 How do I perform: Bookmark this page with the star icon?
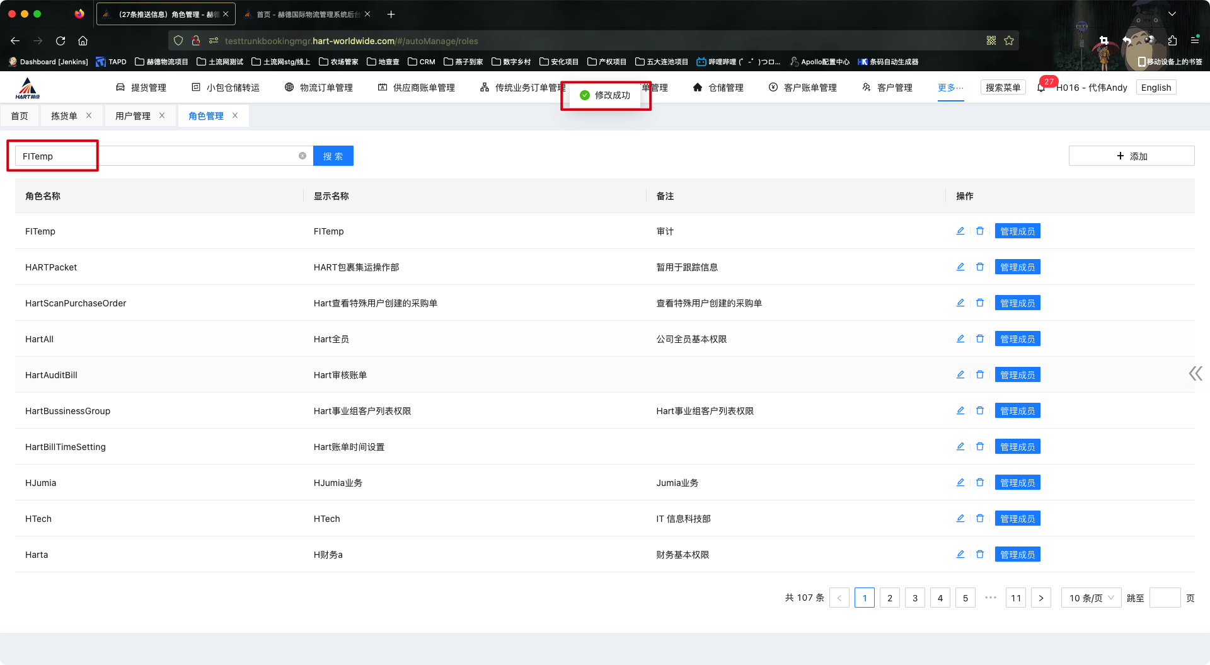click(1009, 41)
